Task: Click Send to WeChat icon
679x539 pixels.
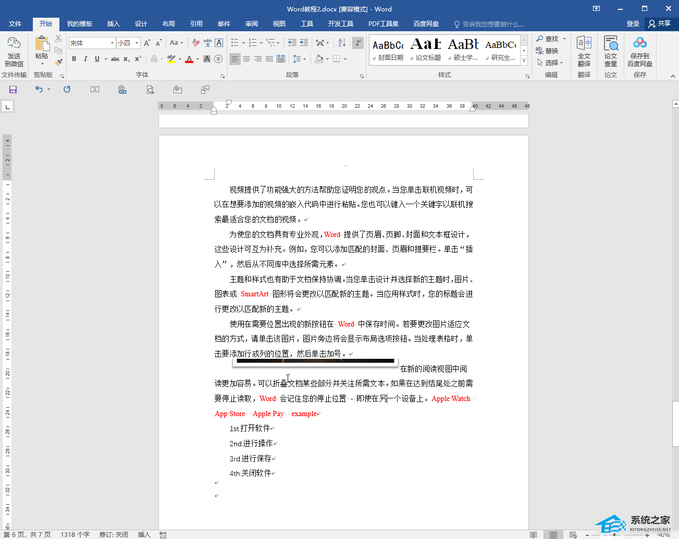Action: pos(14,51)
